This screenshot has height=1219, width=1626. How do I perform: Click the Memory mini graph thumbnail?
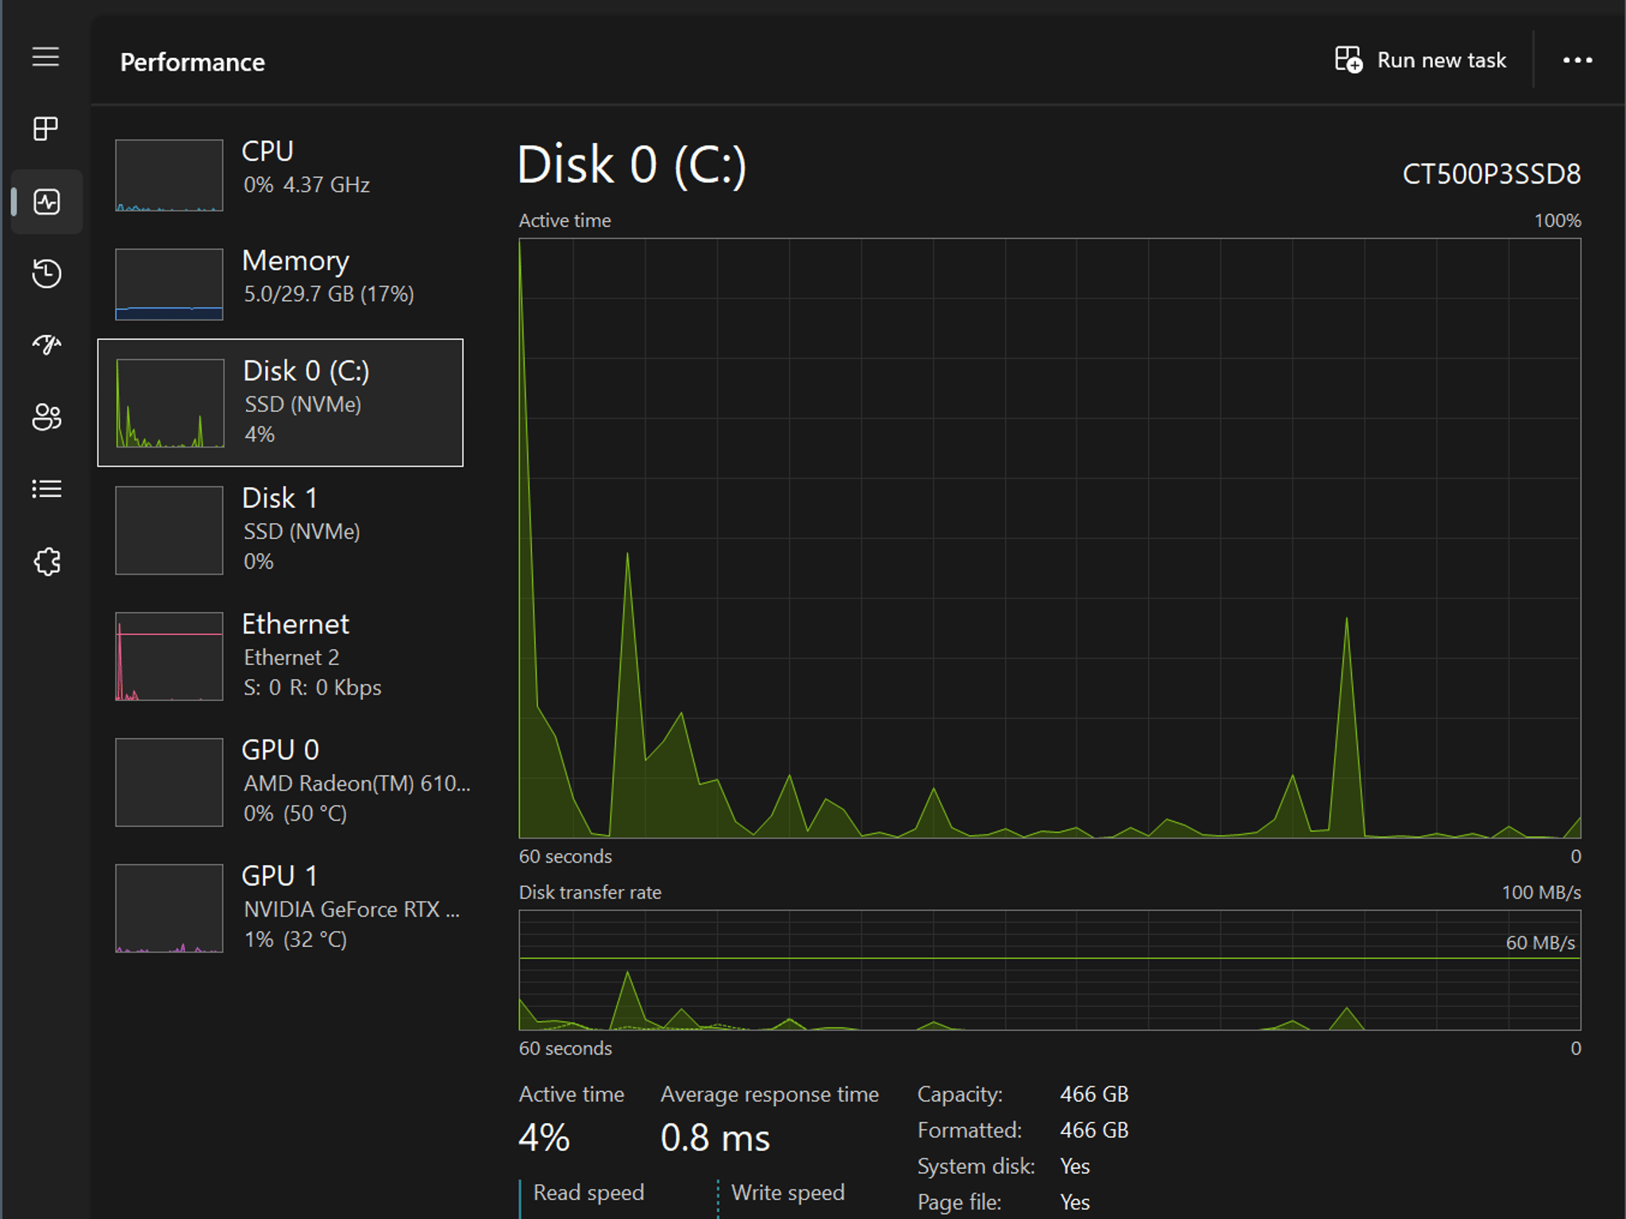pyautogui.click(x=169, y=284)
